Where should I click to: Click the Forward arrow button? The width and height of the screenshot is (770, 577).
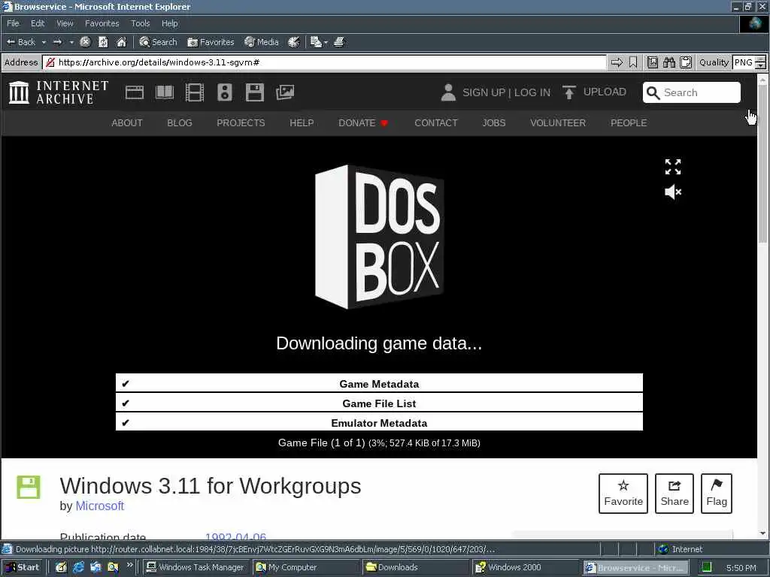tap(57, 42)
